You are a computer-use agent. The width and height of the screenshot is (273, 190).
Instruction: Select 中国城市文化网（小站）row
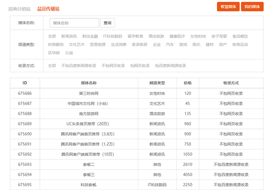136,104
